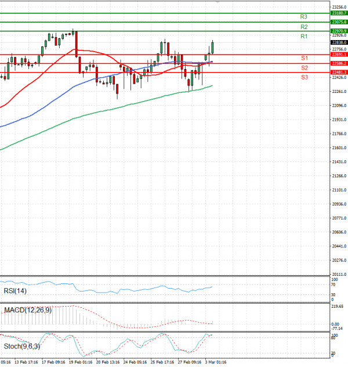
Task: Click the green 22970.9 resistance price tag
Action: coord(338,31)
